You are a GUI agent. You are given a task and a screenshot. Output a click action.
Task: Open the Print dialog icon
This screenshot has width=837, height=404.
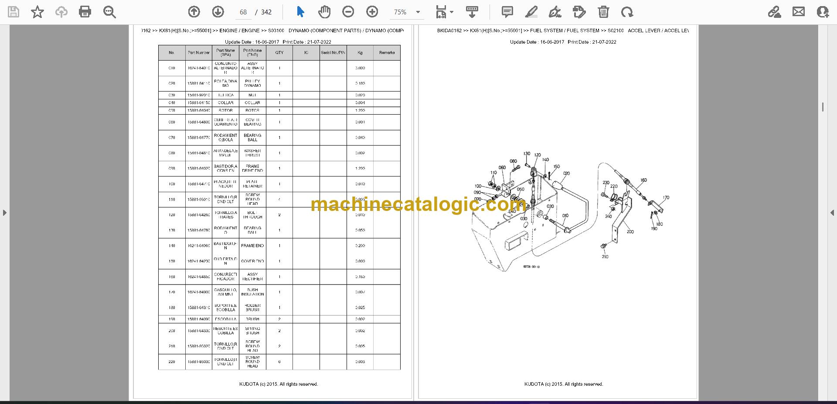(85, 12)
